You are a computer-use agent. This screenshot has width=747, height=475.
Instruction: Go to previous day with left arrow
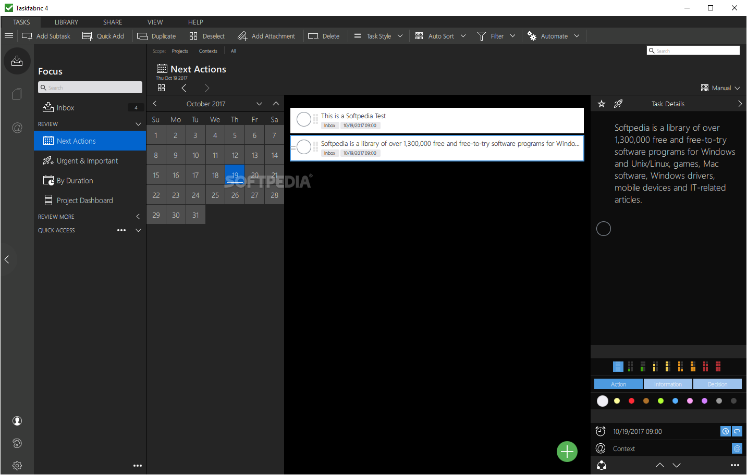click(183, 88)
